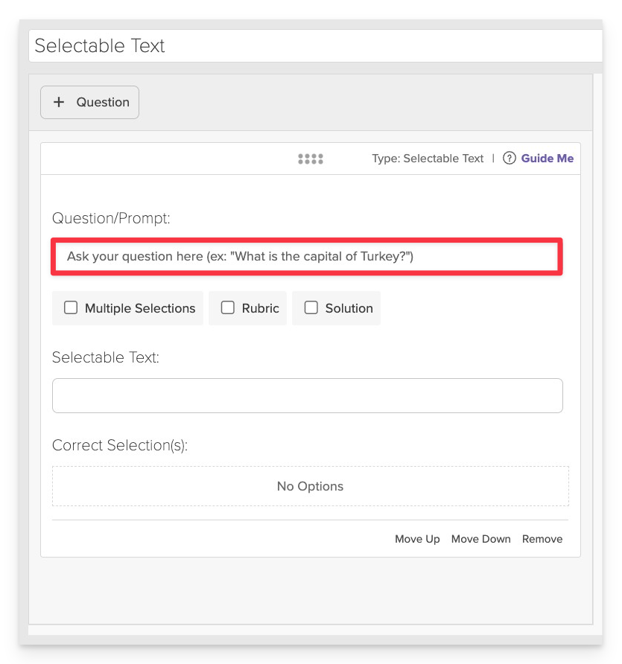Viewport: 622px width, 664px height.
Task: Move Down this question
Action: click(x=481, y=539)
